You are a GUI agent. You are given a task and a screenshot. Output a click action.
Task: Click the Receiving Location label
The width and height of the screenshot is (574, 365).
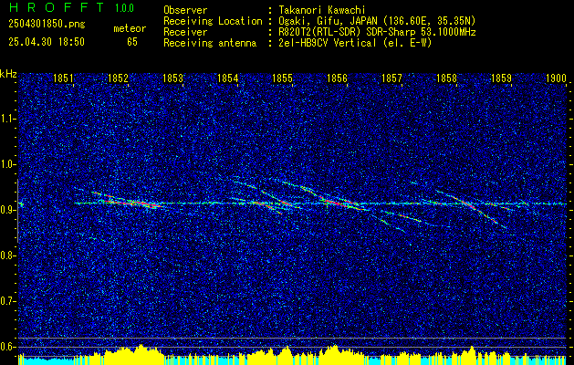(213, 21)
